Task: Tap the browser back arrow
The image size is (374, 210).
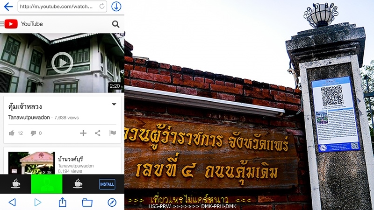Action: [x=8, y=7]
